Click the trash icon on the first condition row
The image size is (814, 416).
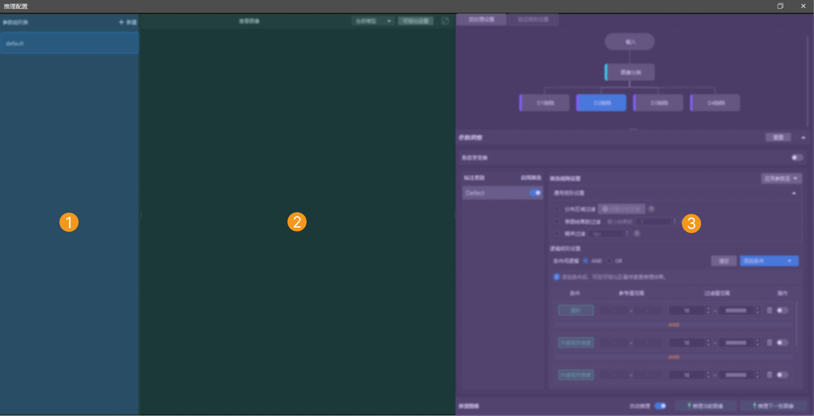769,310
